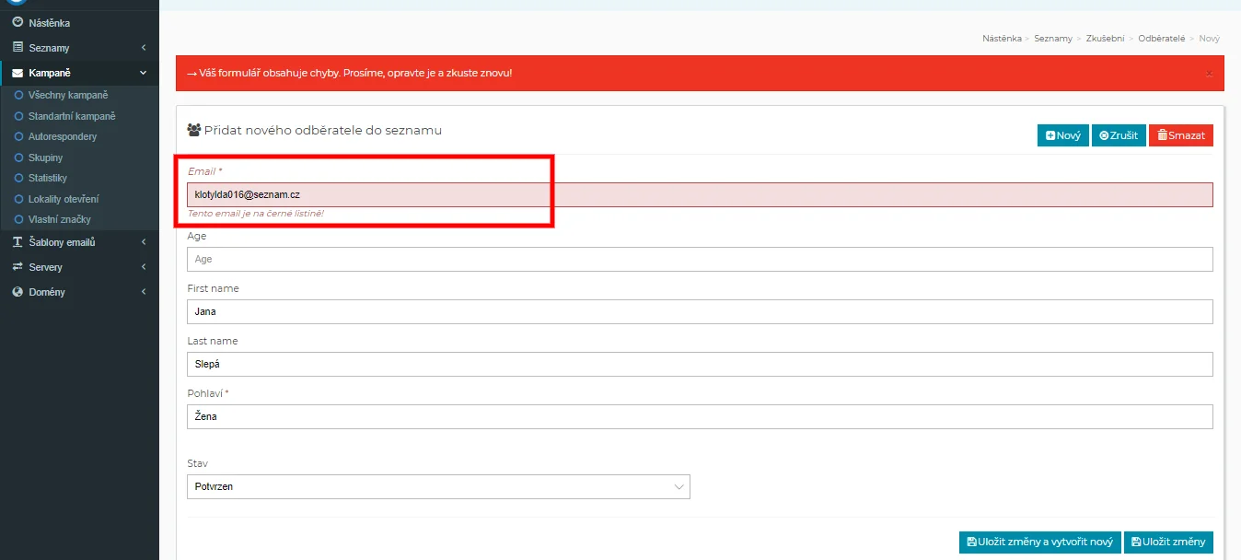
Task: Collapse the Kampaně section chevron
Action: click(144, 73)
